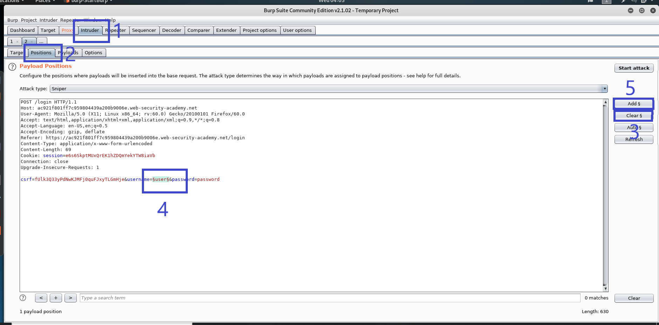Click the Refresh button

(x=634, y=140)
